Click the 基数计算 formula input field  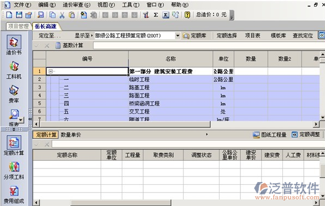click(x=209, y=45)
